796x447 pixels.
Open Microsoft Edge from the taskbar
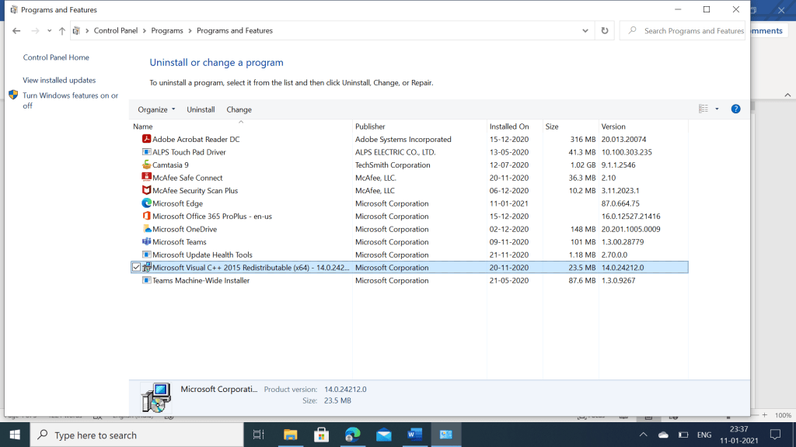(x=353, y=435)
